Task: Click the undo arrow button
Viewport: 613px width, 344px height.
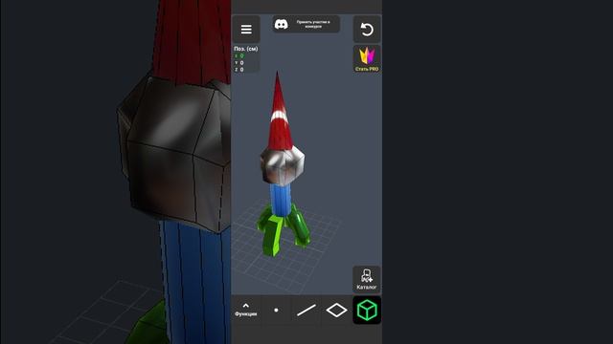Action: 367,30
